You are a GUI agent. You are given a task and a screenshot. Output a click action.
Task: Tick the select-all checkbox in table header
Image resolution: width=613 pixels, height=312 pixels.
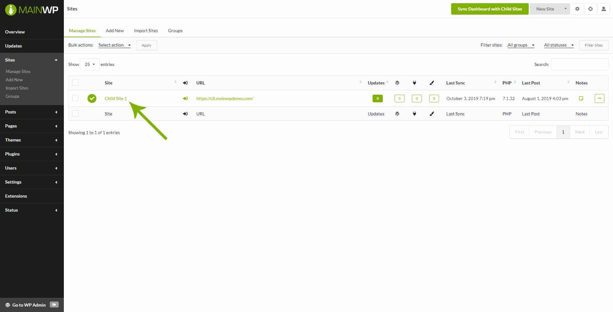(75, 83)
